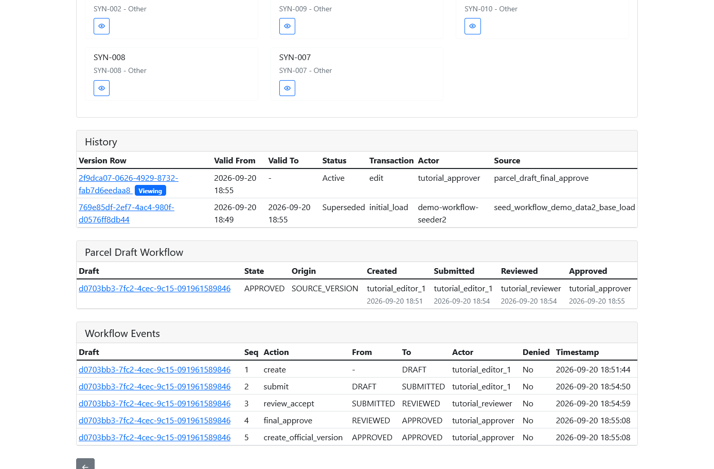Open draft link for create_official_version event row
The width and height of the screenshot is (714, 469).
pyautogui.click(x=154, y=438)
